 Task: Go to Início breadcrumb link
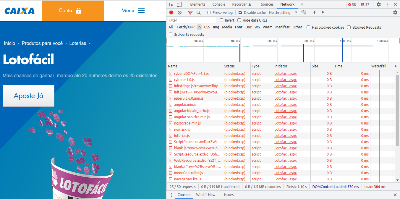pyautogui.click(x=9, y=43)
